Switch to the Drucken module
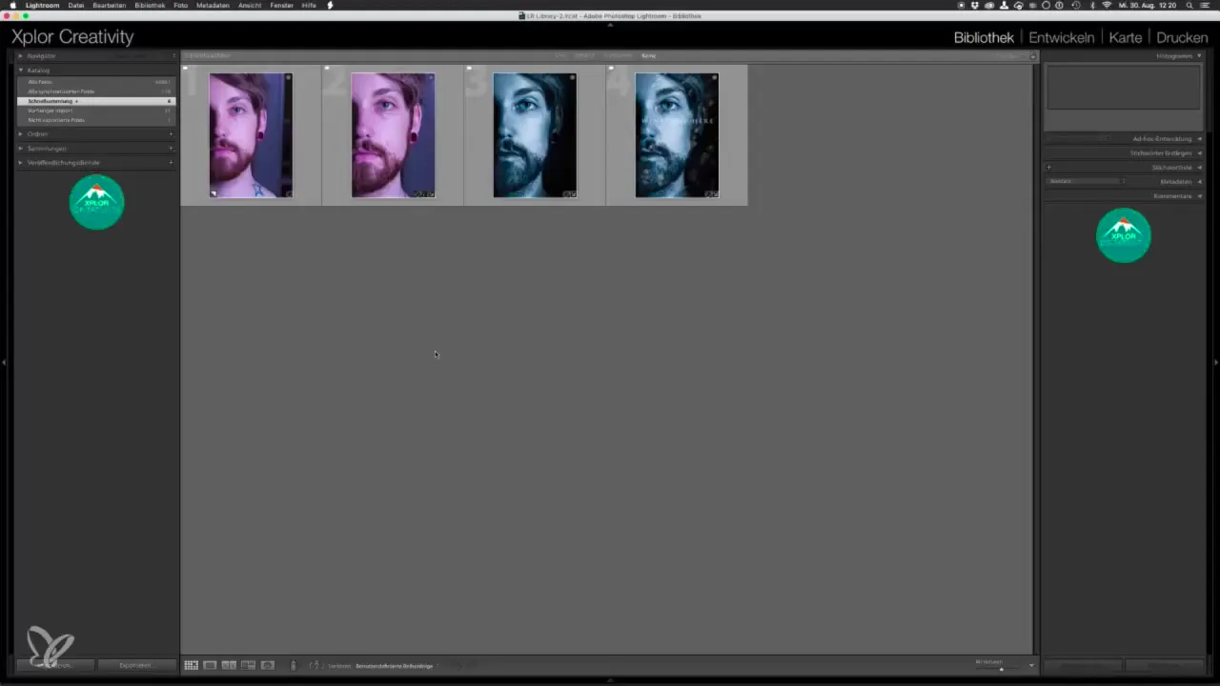 coord(1182,37)
